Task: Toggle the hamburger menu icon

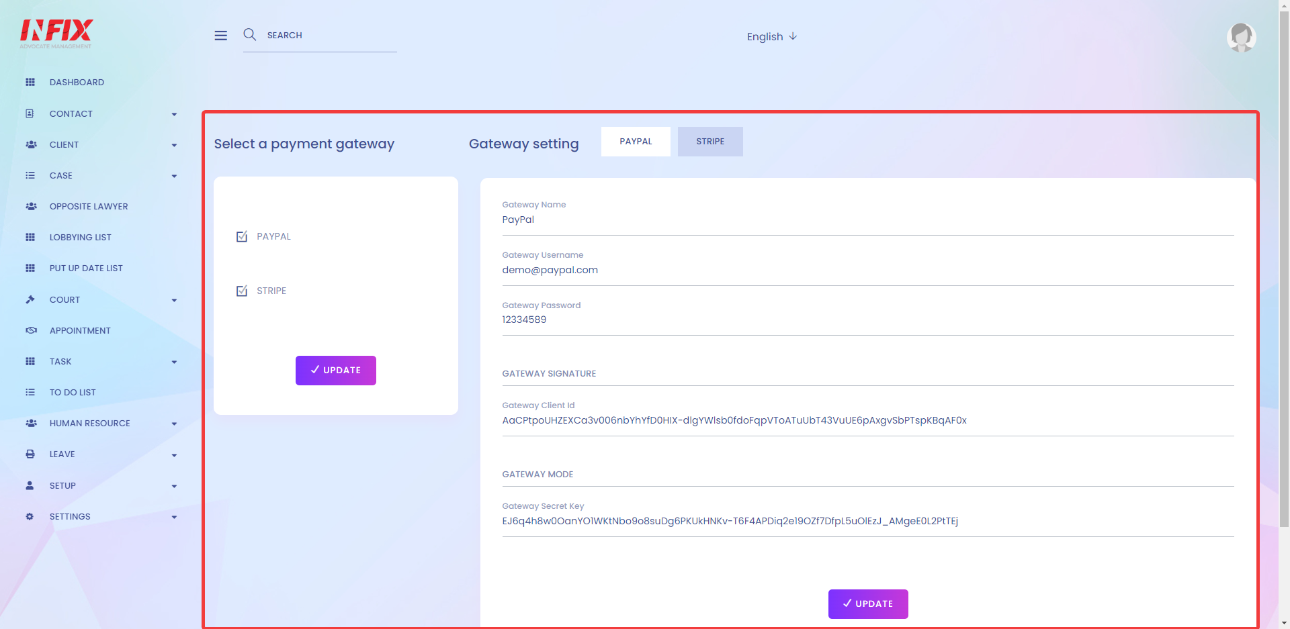Action: pos(220,36)
